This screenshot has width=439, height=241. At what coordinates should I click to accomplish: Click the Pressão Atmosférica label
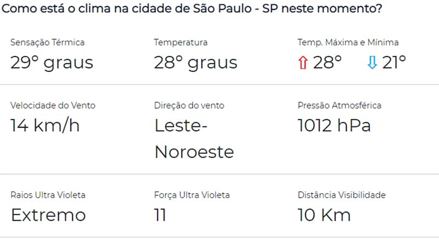340,105
